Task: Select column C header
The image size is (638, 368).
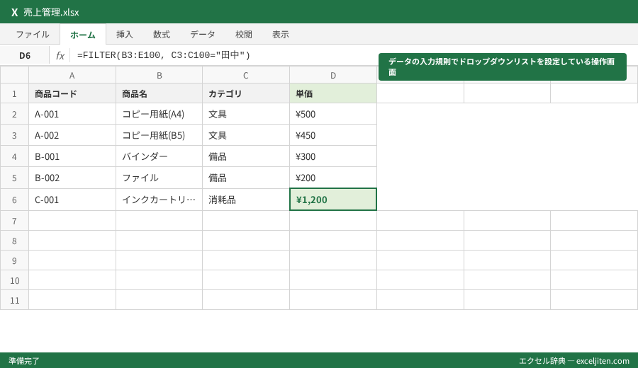Action: [x=246, y=75]
